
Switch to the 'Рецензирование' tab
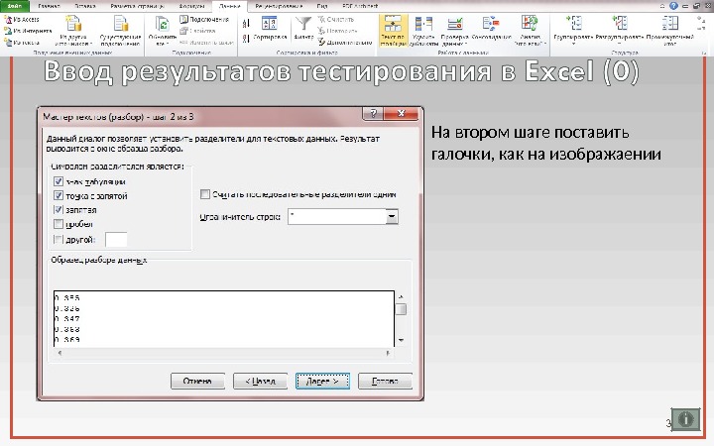279,6
